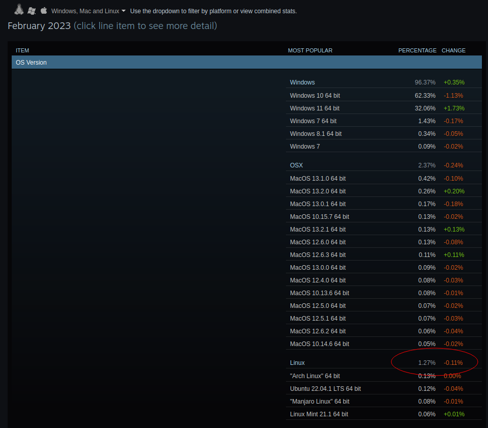Select the MacOS 10.14.6 64 bit row
Image resolution: width=488 pixels, height=428 pixels.
[x=384, y=344]
